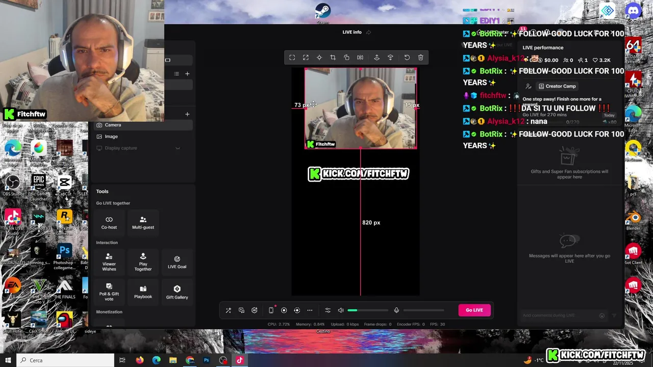Open the Blender desktop shortcut

pyautogui.click(x=633, y=220)
